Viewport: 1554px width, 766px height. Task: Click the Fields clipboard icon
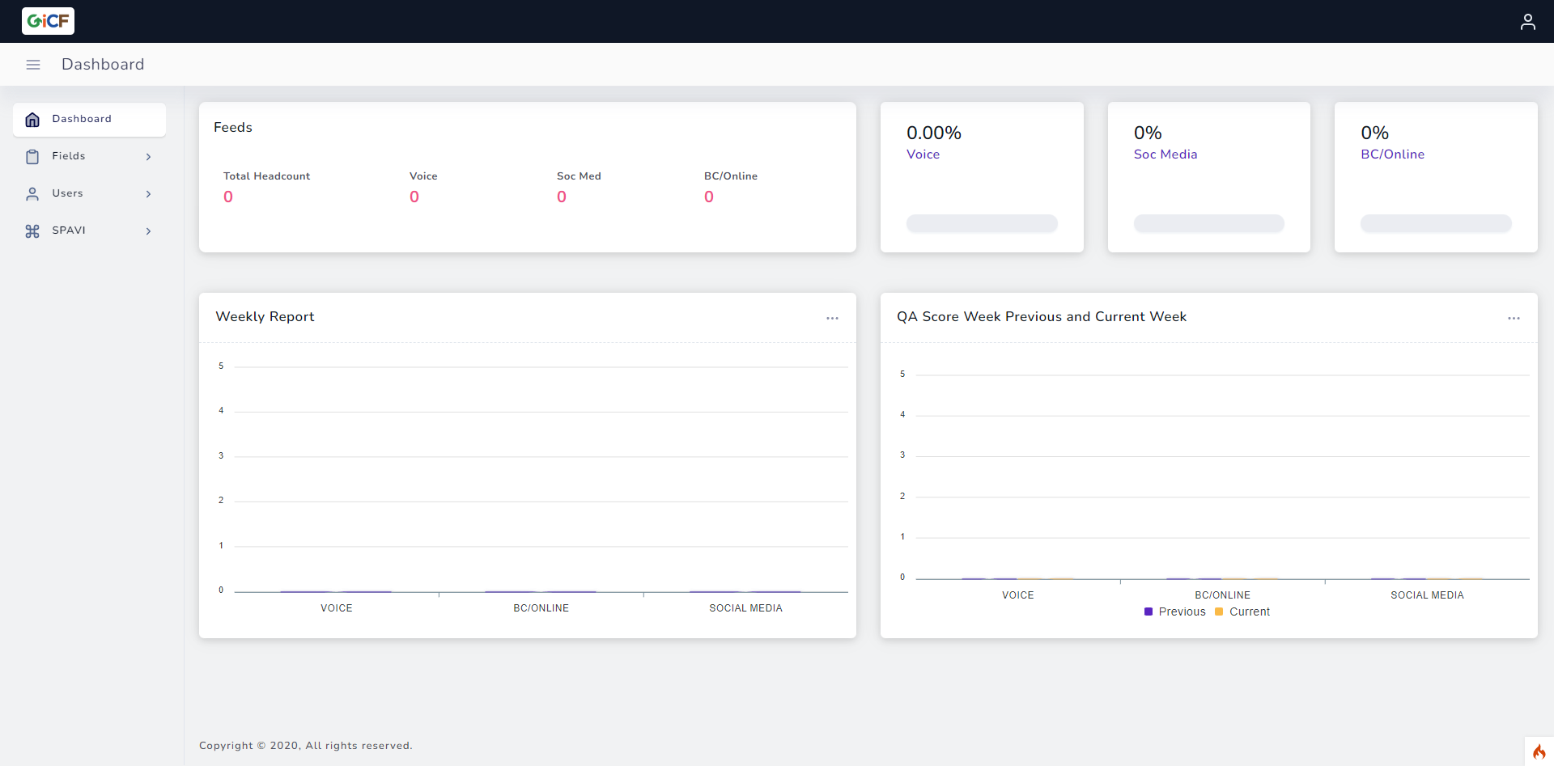click(32, 157)
